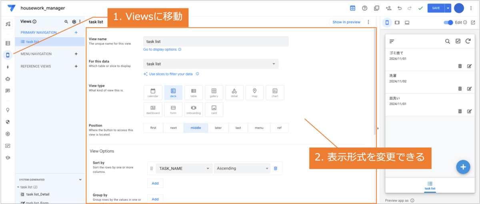The image size is (480, 204).
Task: Collapse the SYSTEM GENERATED section
Action: [x=80, y=180]
